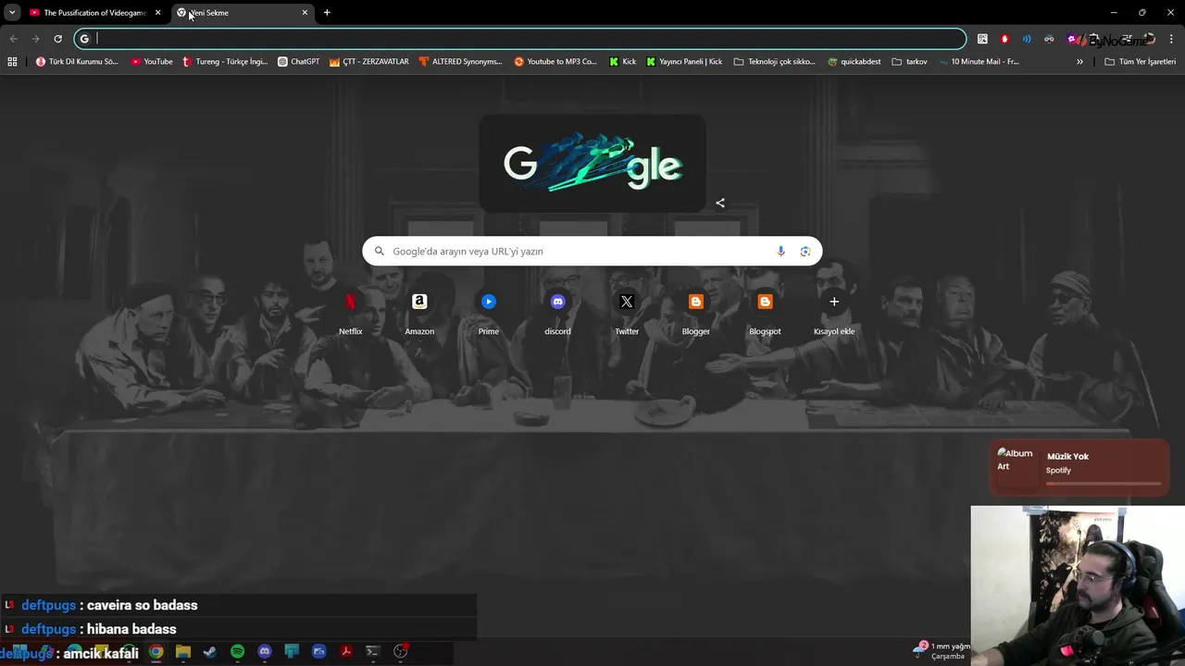1185x666 pixels.
Task: Open Google Lens image search icon
Action: pos(805,252)
